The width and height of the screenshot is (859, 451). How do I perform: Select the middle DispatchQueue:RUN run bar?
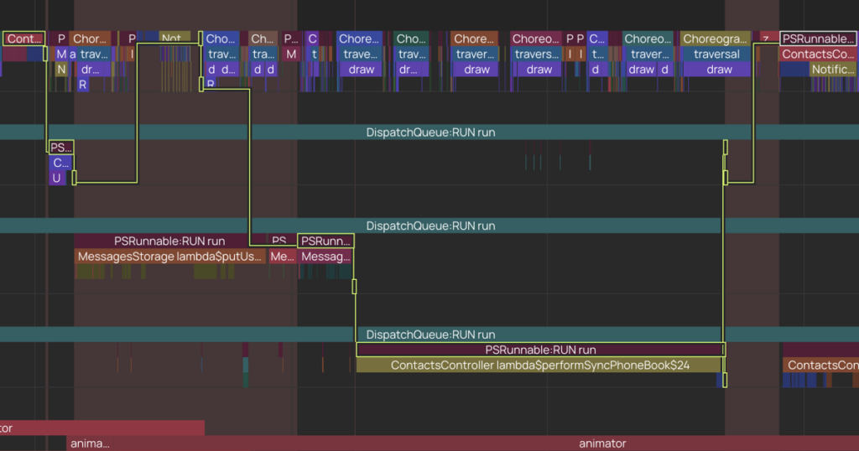click(429, 226)
